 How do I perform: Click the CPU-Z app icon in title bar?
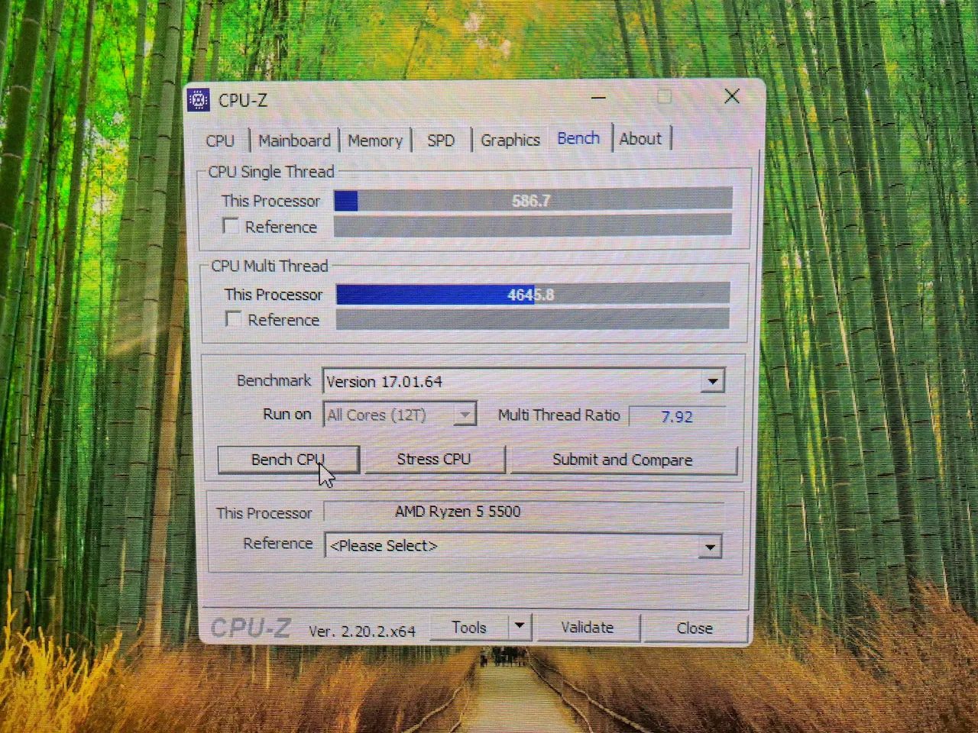coord(199,100)
